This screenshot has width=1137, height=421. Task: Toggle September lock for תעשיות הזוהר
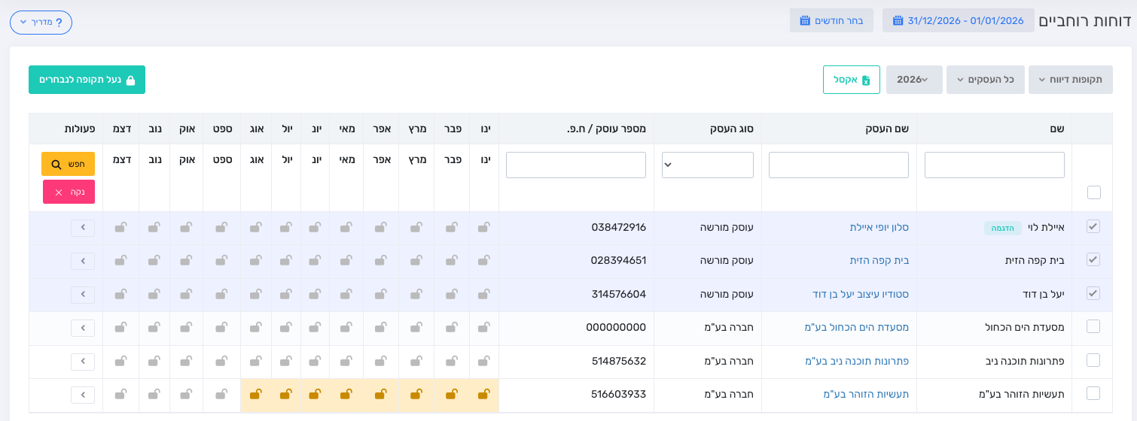221,395
